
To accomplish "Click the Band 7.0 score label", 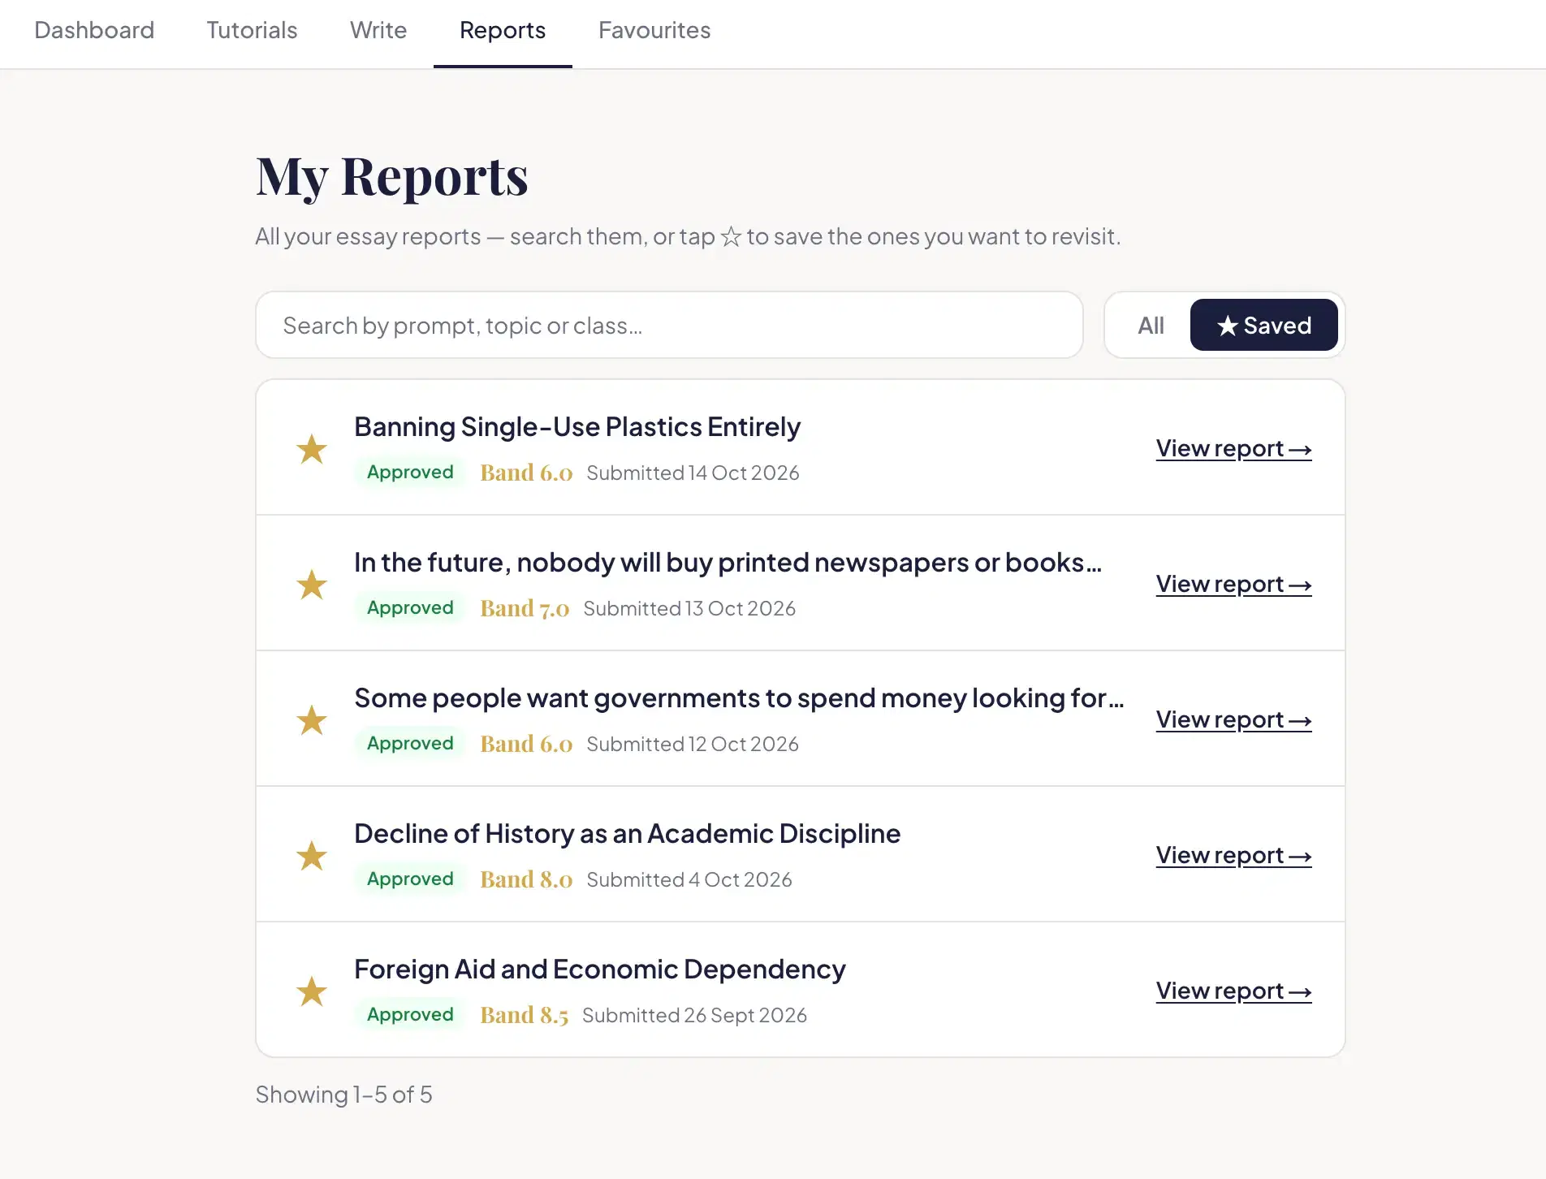I will (525, 608).
